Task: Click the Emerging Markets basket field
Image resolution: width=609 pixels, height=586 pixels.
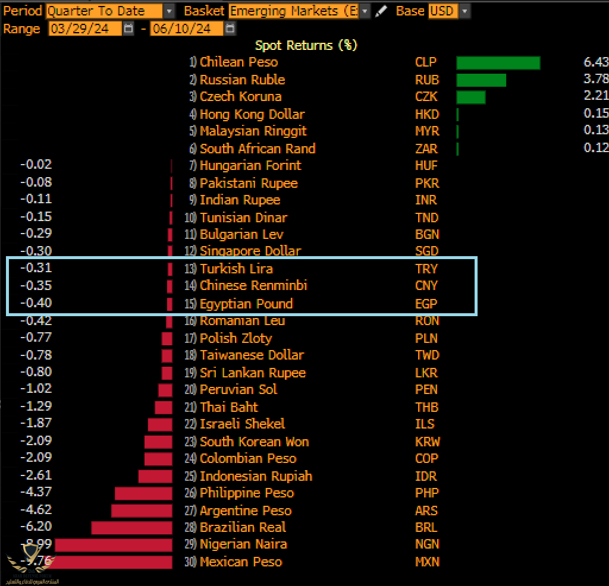Action: pyautogui.click(x=294, y=11)
